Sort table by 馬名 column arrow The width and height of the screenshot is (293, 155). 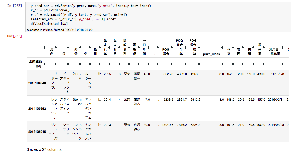56,47
